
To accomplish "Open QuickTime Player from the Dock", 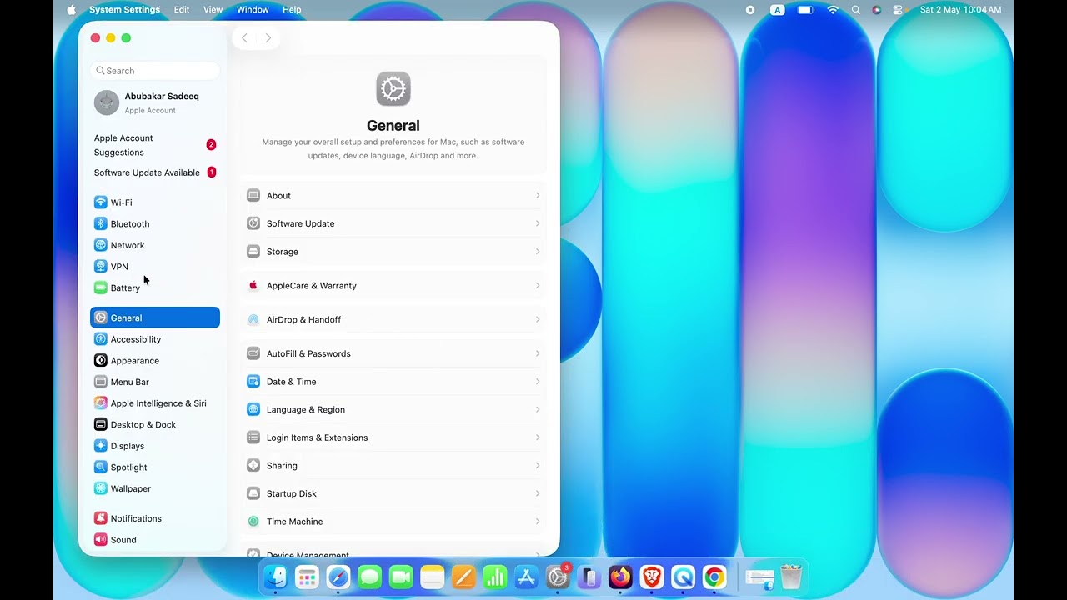I will pos(683,577).
